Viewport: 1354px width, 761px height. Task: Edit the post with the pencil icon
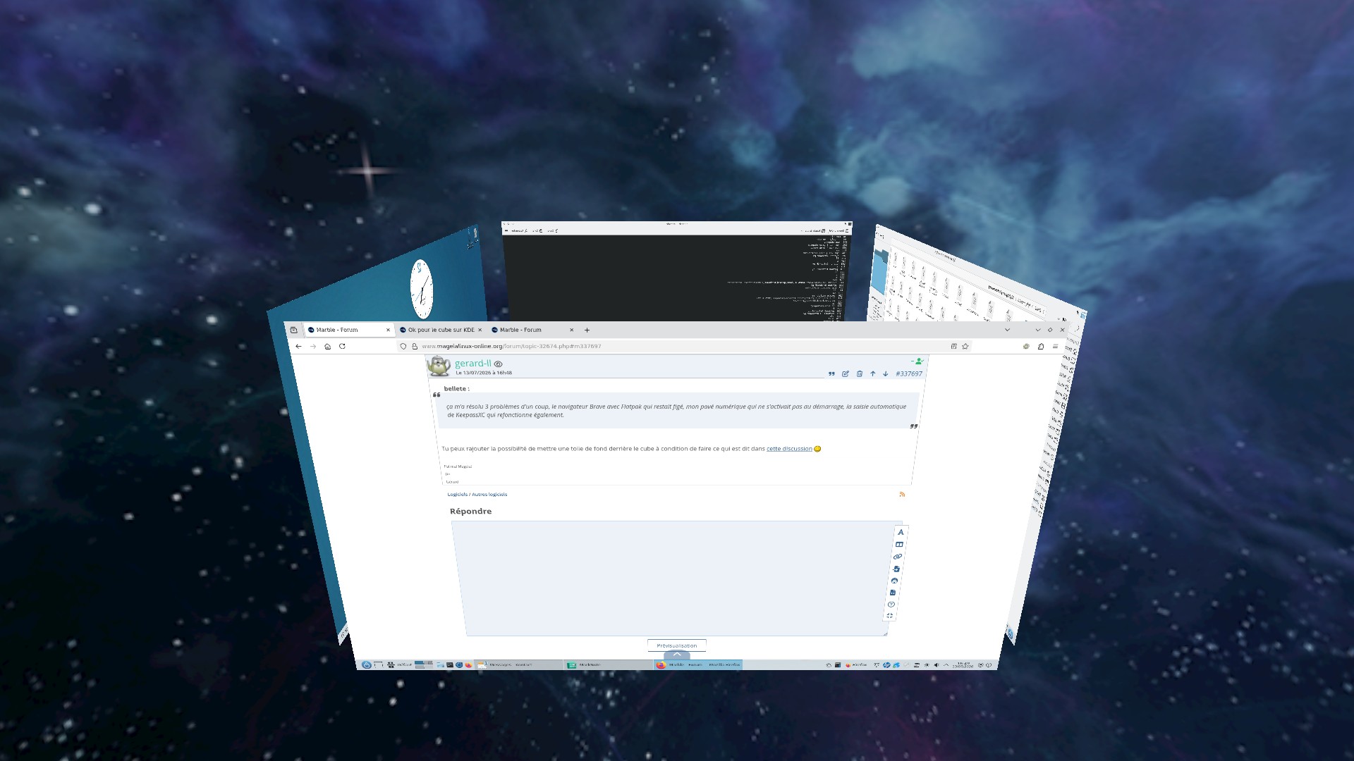[x=846, y=374]
